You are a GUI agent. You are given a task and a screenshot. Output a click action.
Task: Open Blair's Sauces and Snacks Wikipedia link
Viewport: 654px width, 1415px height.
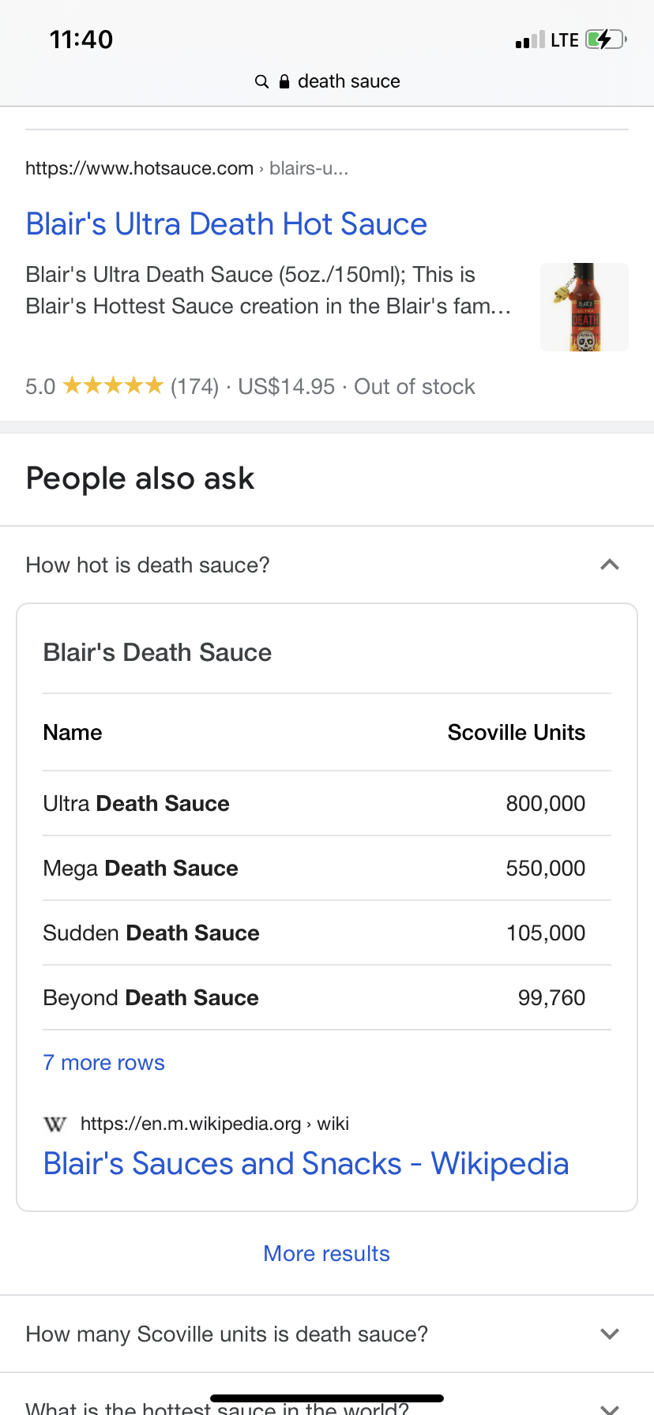[x=306, y=1164]
